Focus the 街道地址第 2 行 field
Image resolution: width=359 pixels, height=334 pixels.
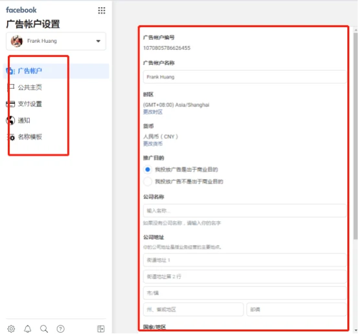[x=244, y=276]
